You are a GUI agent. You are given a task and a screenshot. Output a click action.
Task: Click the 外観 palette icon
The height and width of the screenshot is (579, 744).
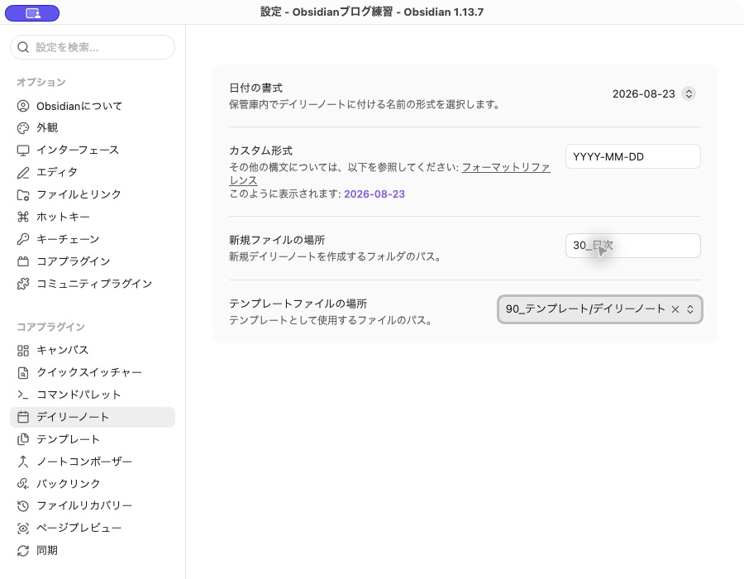click(x=23, y=128)
